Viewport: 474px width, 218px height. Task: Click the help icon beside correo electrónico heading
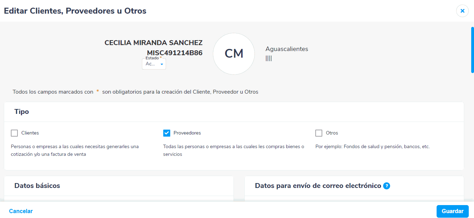tap(386, 186)
